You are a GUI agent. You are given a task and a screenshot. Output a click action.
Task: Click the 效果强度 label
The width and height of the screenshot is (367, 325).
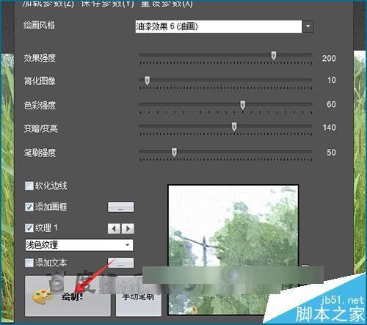(40, 58)
